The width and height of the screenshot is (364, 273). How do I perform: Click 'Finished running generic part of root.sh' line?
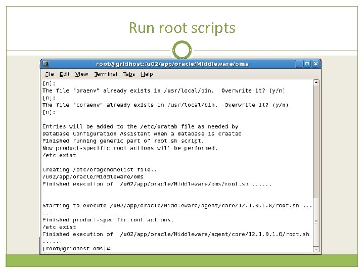point(123,141)
